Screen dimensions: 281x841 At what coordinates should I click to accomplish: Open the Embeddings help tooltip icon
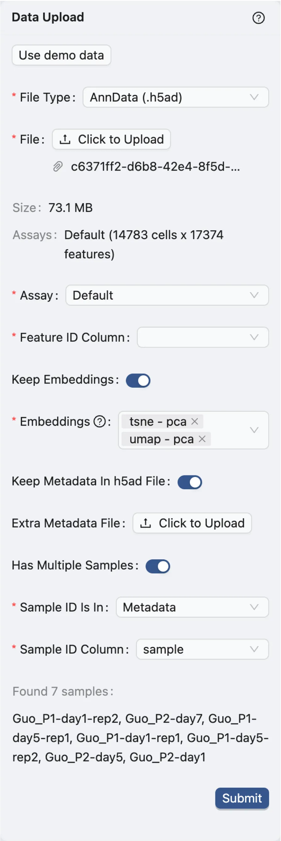[x=100, y=422]
